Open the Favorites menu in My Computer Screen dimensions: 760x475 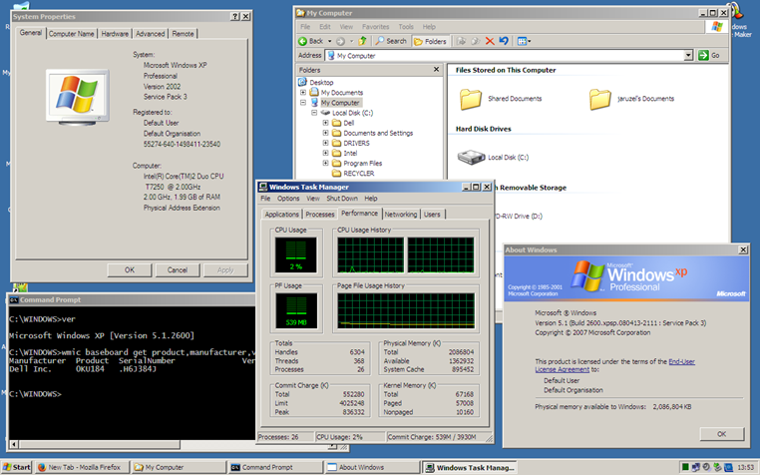point(376,27)
